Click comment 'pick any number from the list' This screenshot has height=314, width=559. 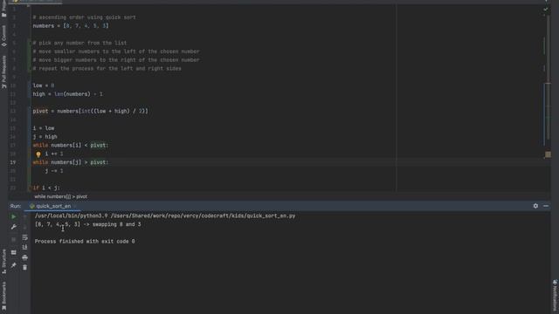[x=79, y=43]
